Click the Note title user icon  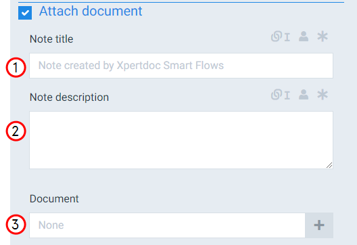coord(304,37)
